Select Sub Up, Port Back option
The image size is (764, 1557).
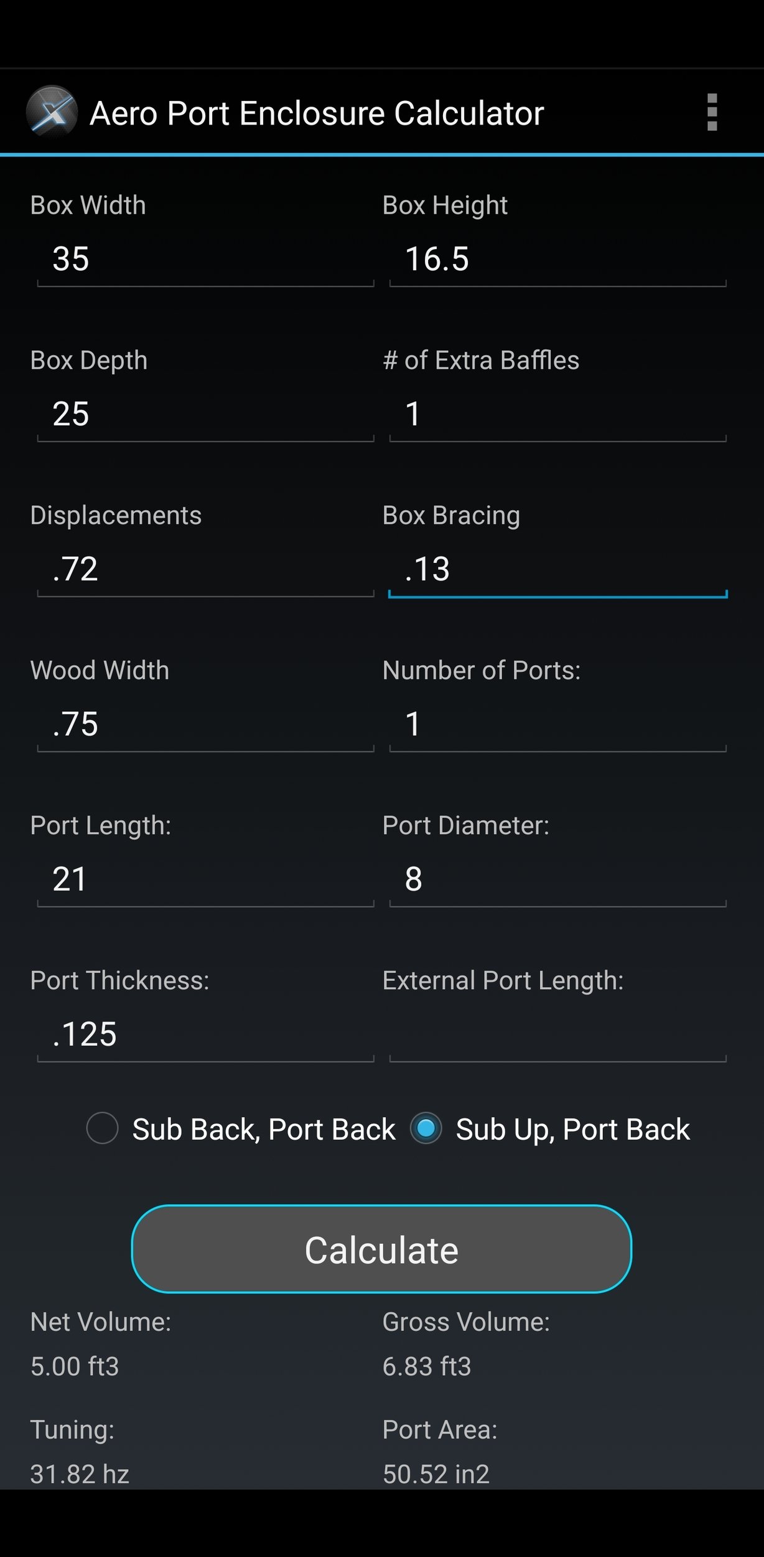pos(550,1129)
